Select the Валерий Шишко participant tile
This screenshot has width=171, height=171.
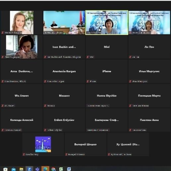point(85,144)
